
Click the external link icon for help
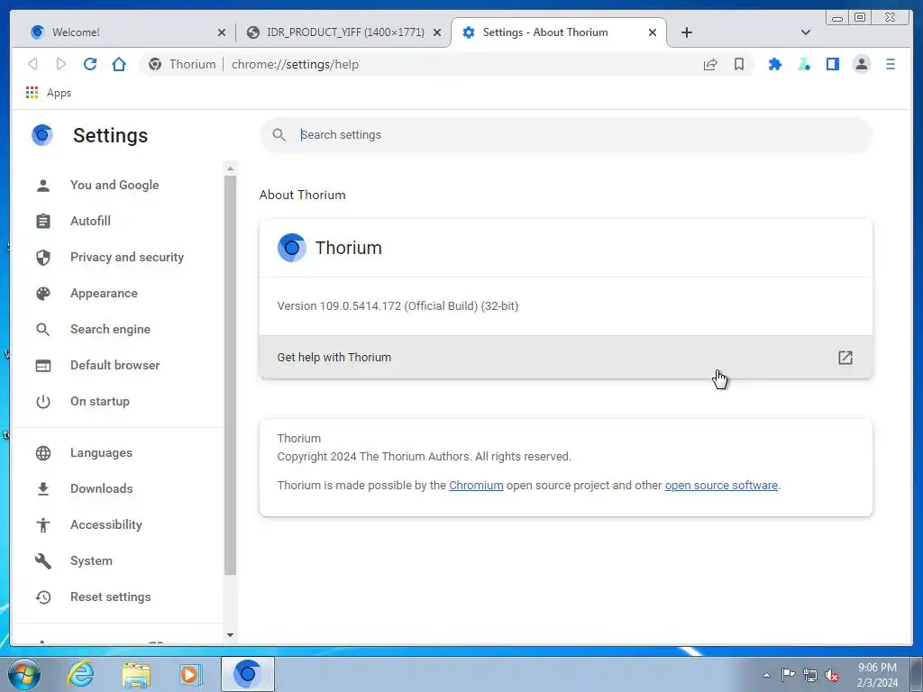coord(845,357)
